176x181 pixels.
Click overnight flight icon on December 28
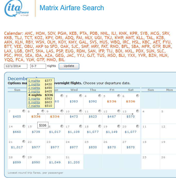coord(24,157)
